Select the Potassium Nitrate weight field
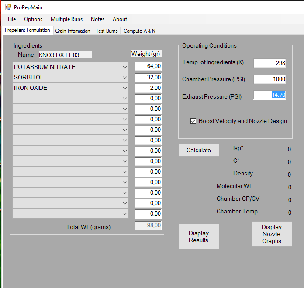The width and height of the screenshot is (304, 288). (x=148, y=66)
